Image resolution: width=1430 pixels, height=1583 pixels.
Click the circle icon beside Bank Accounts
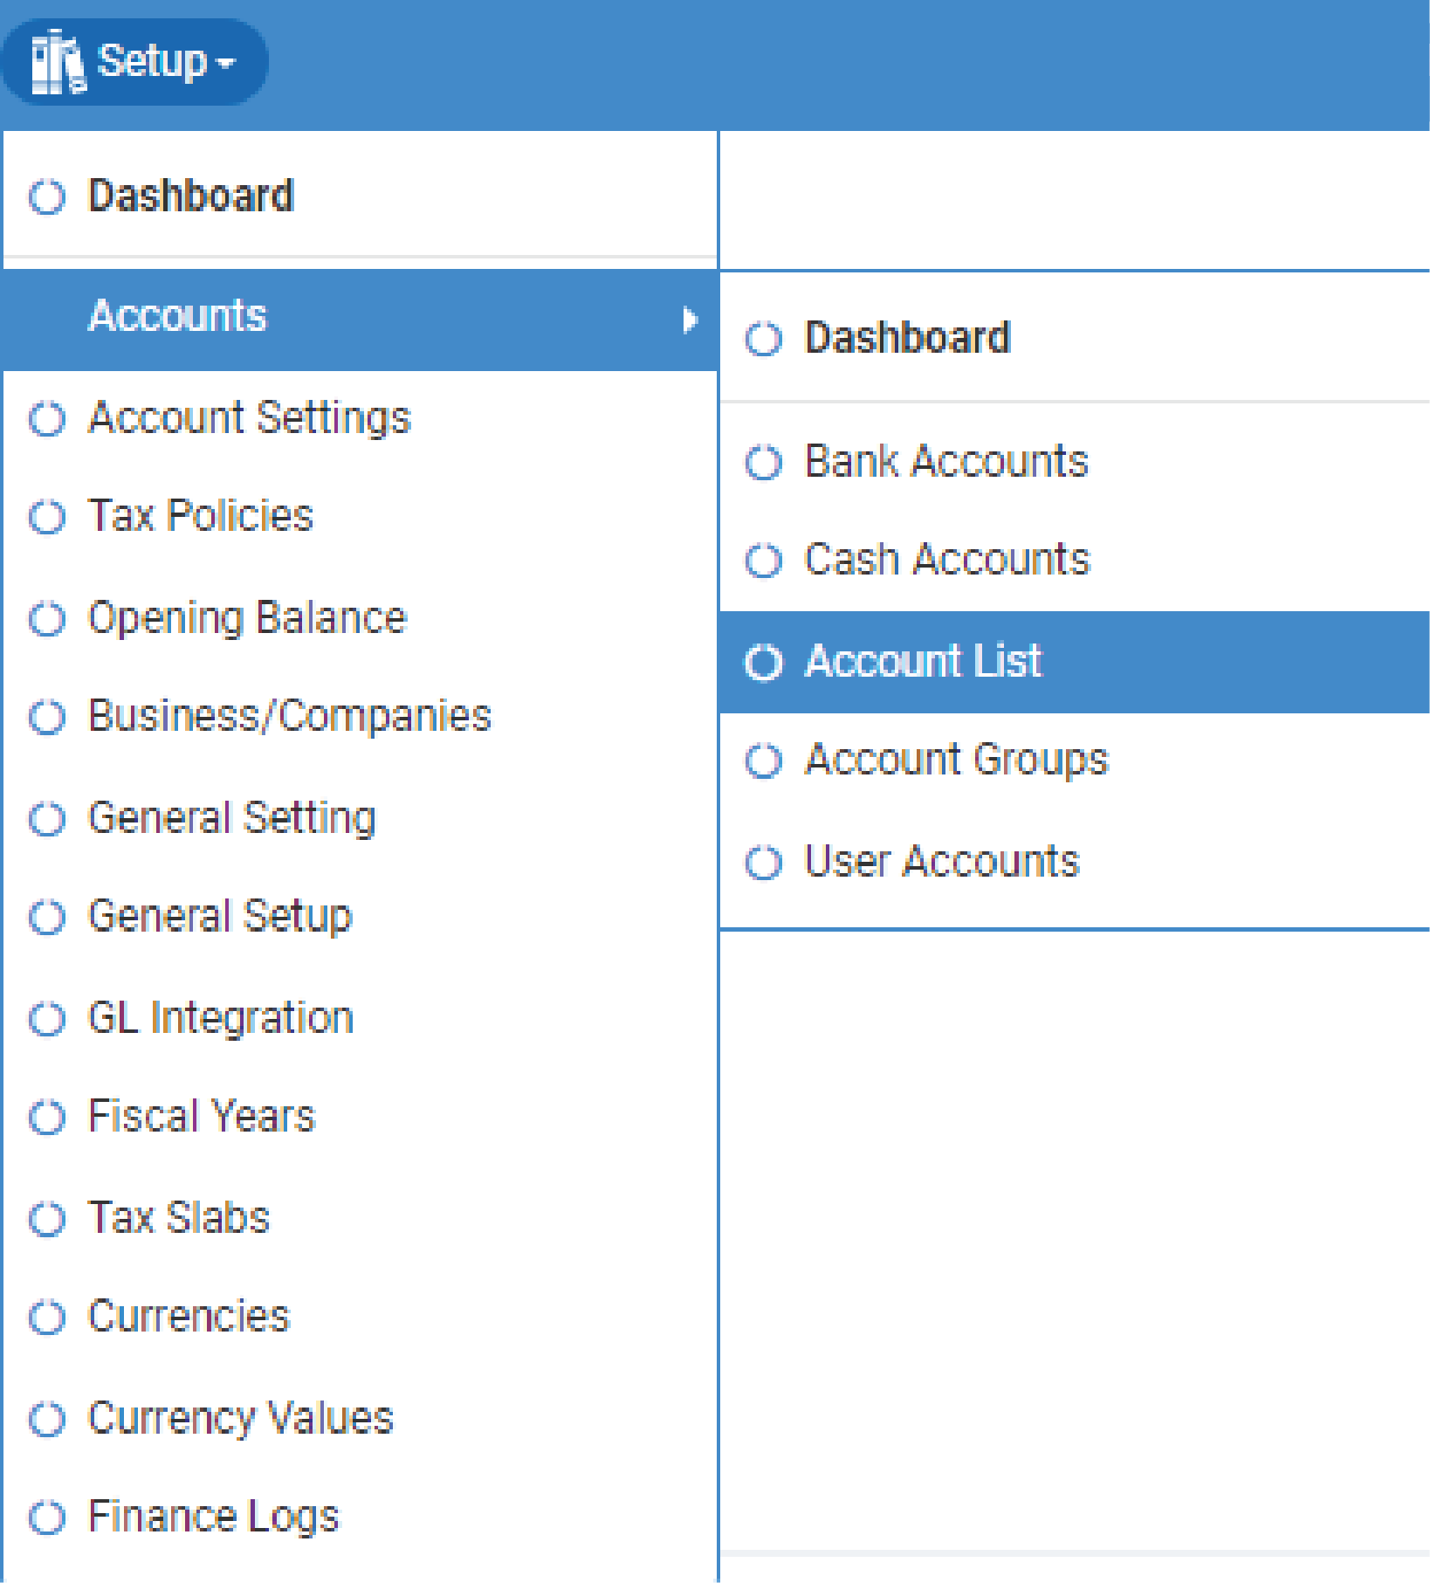pos(764,463)
